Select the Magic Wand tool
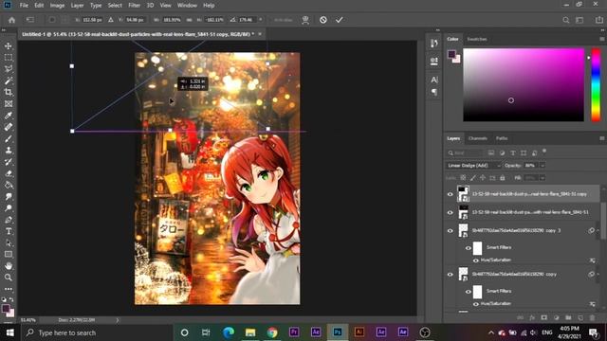 click(x=9, y=81)
